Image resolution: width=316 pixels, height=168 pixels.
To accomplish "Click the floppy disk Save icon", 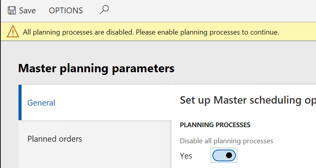I will [x=12, y=11].
